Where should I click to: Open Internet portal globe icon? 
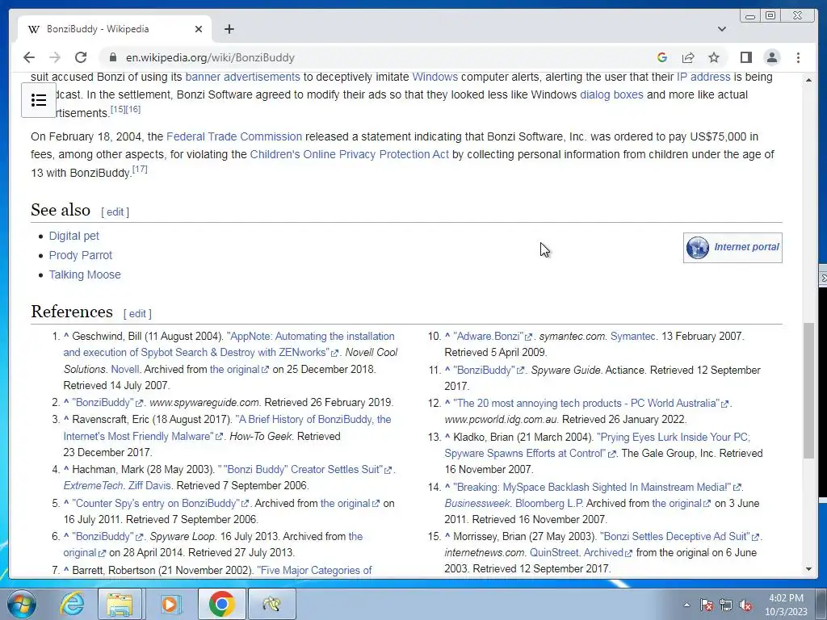pyautogui.click(x=697, y=247)
